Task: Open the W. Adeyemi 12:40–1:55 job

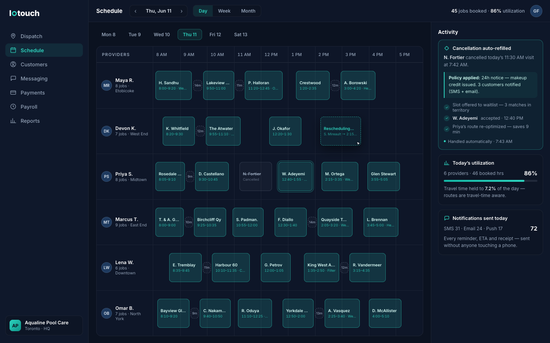Action: tap(295, 176)
